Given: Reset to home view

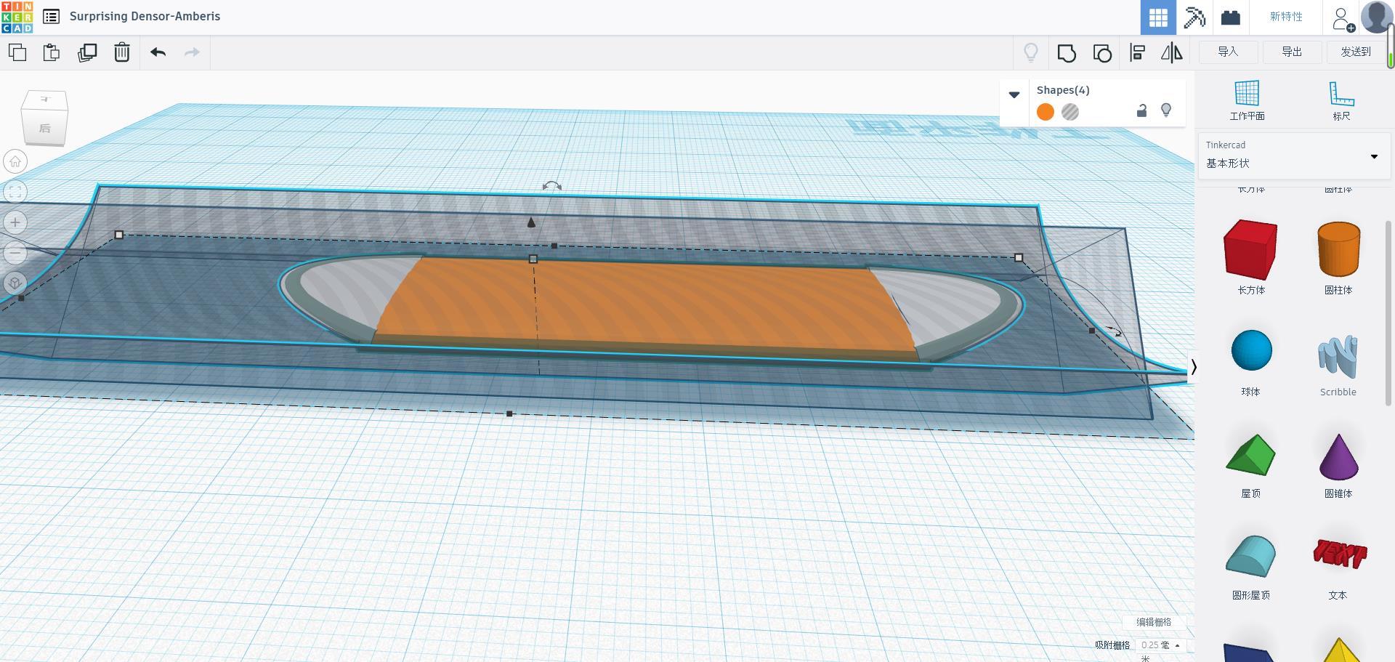Looking at the screenshot, I should [x=15, y=161].
